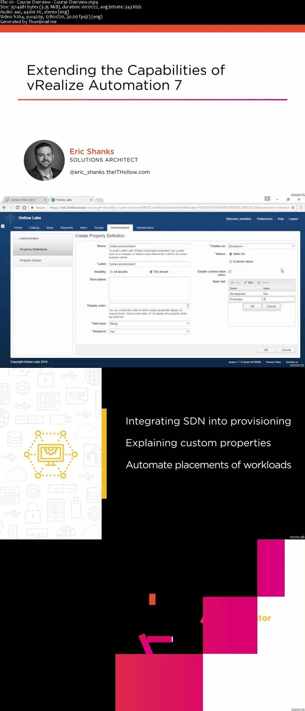The image size is (305, 711).
Task: Choose External values radio option
Action: [x=231, y=262]
